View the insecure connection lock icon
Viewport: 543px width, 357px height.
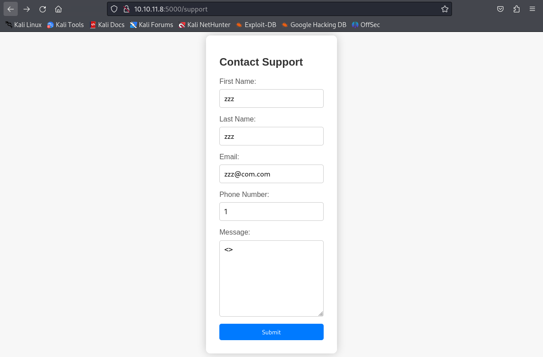(127, 9)
